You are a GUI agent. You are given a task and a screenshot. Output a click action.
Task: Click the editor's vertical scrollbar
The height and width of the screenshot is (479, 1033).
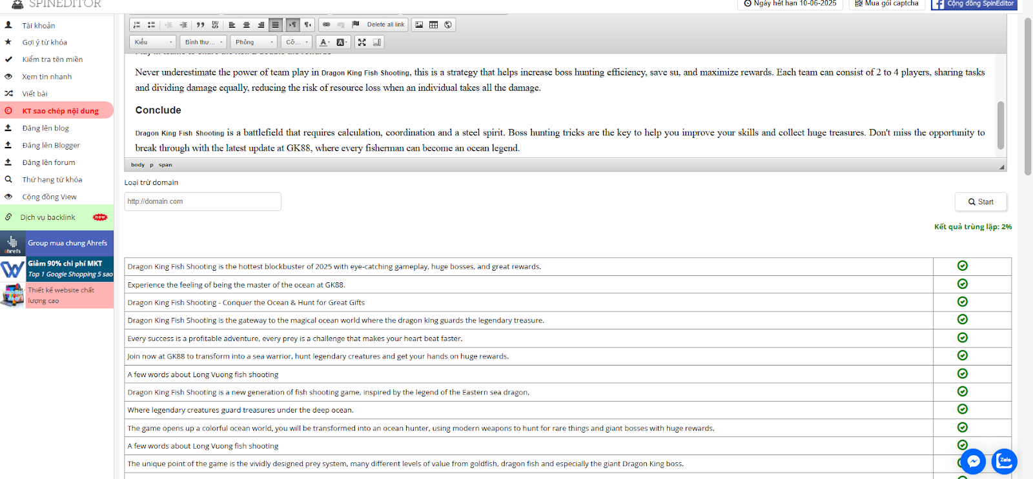(x=1001, y=125)
